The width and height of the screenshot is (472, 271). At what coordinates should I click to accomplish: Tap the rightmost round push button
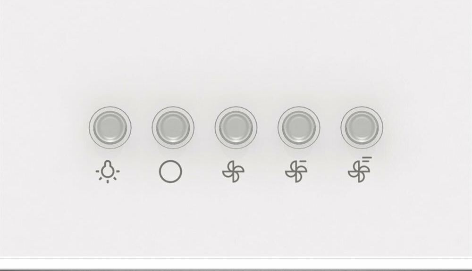tap(362, 128)
